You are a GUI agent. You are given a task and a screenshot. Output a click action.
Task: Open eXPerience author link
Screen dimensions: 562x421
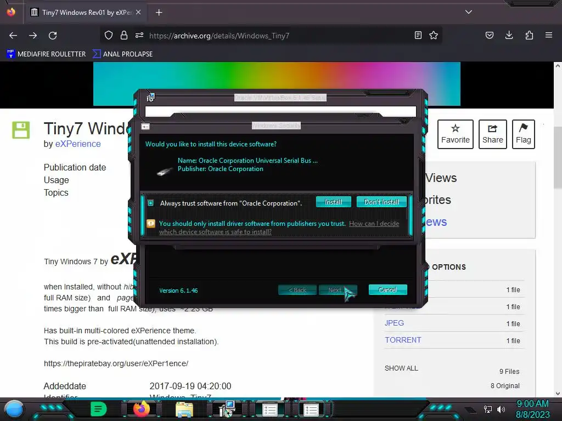point(78,144)
